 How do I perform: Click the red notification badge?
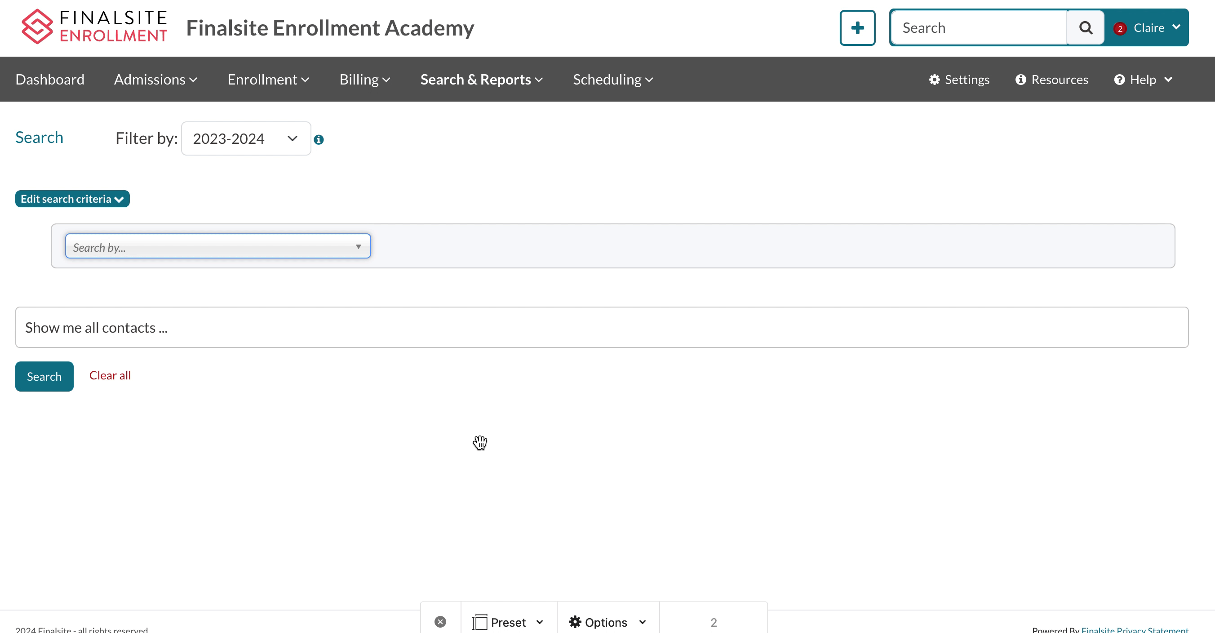(x=1120, y=29)
